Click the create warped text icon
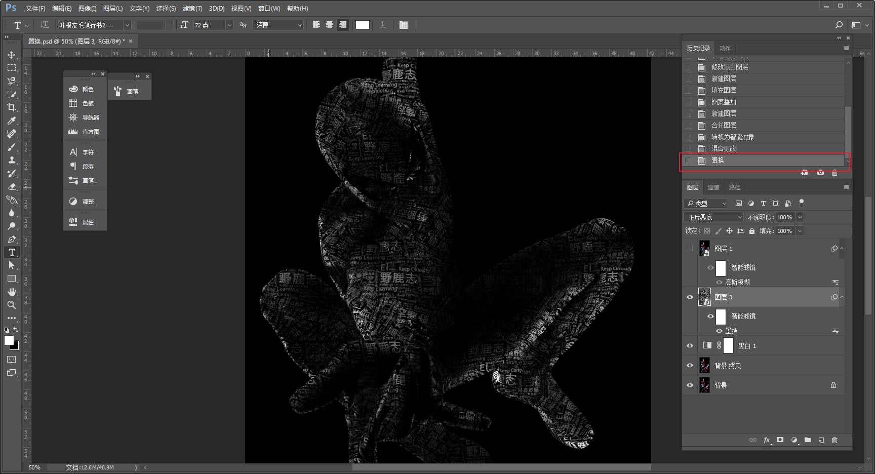The width and height of the screenshot is (875, 474). click(383, 25)
